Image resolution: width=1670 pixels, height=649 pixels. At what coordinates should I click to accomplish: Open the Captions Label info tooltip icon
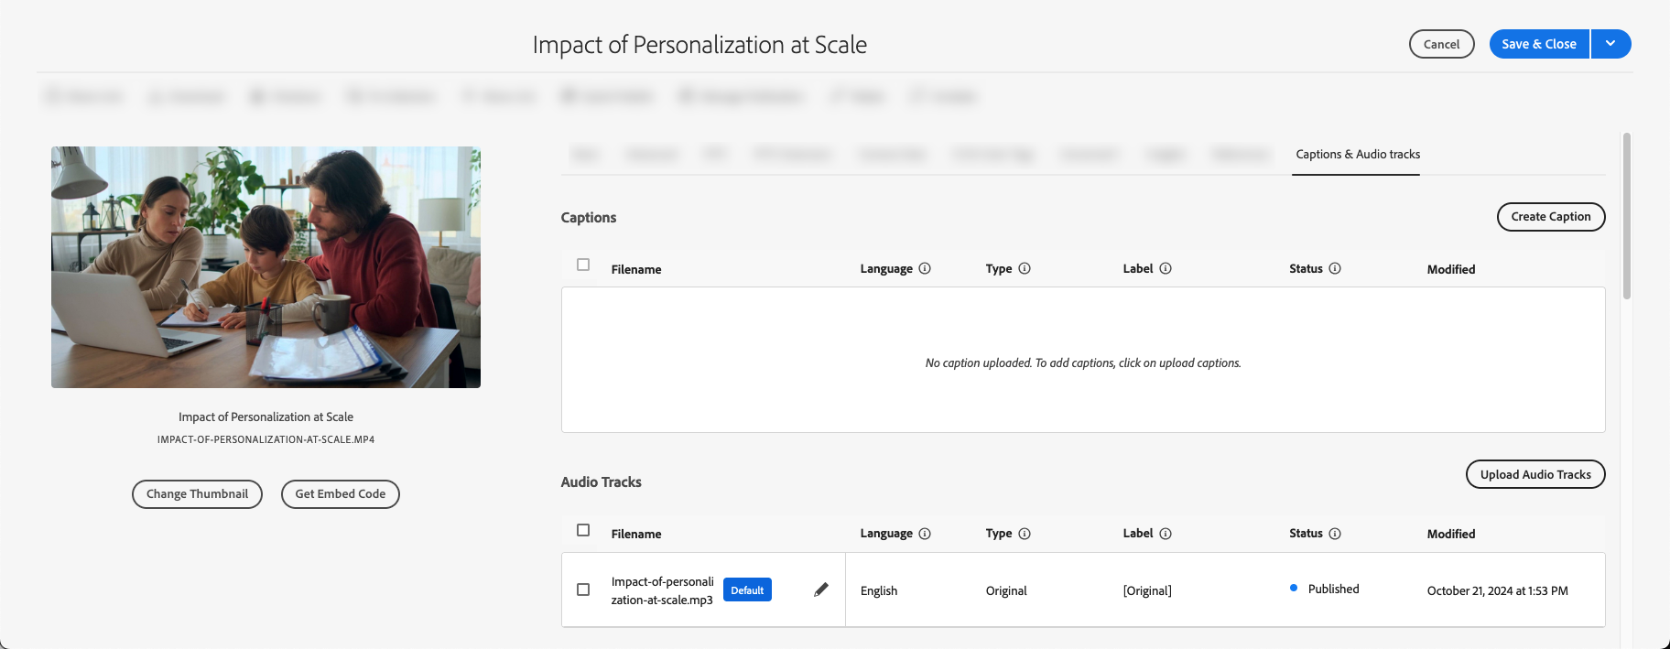[1166, 268]
